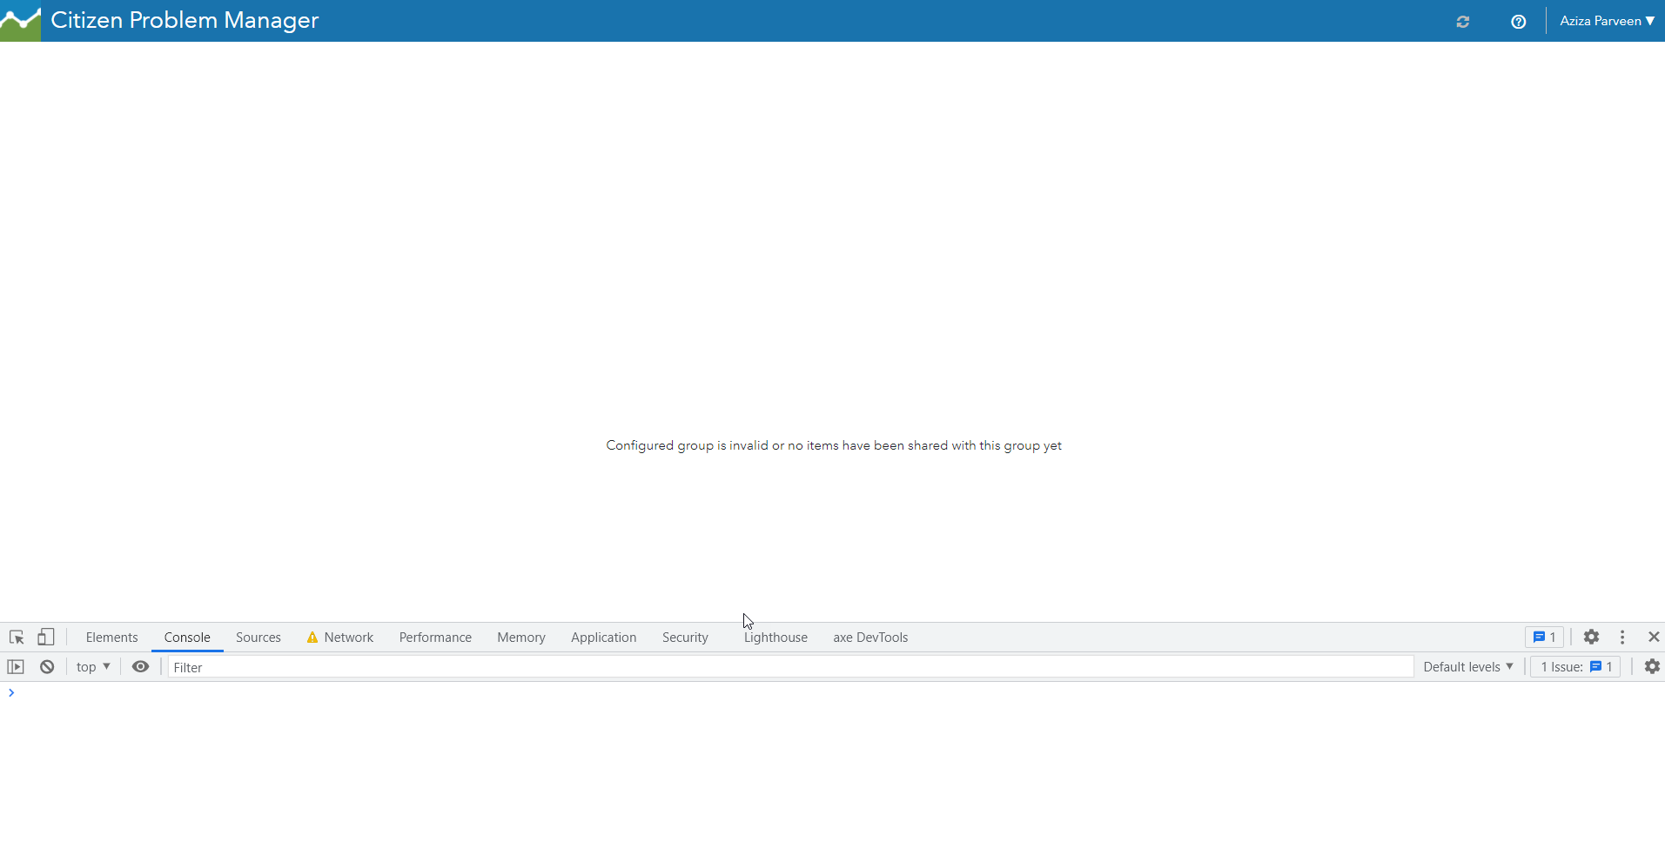Open the Aziza Parveen user menu
Screen dimensions: 1665x848
click(x=1606, y=21)
